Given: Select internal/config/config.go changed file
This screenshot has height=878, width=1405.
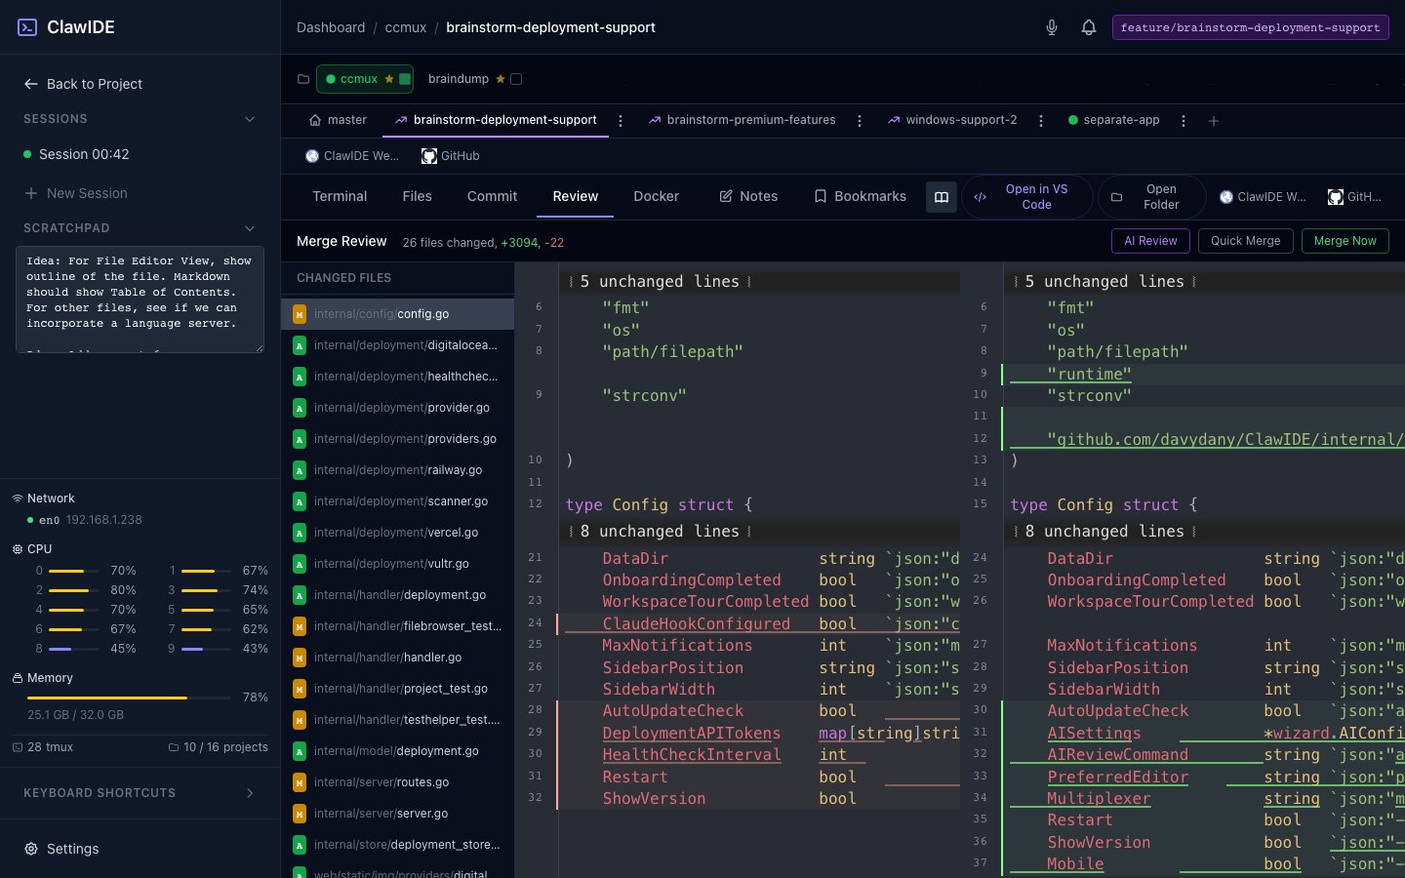Looking at the screenshot, I should (x=397, y=314).
